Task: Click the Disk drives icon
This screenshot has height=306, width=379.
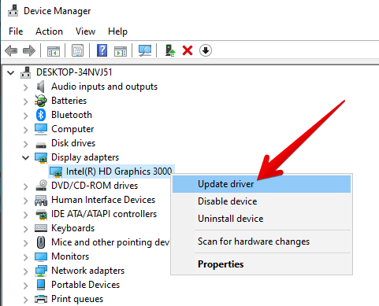Action: (x=41, y=145)
